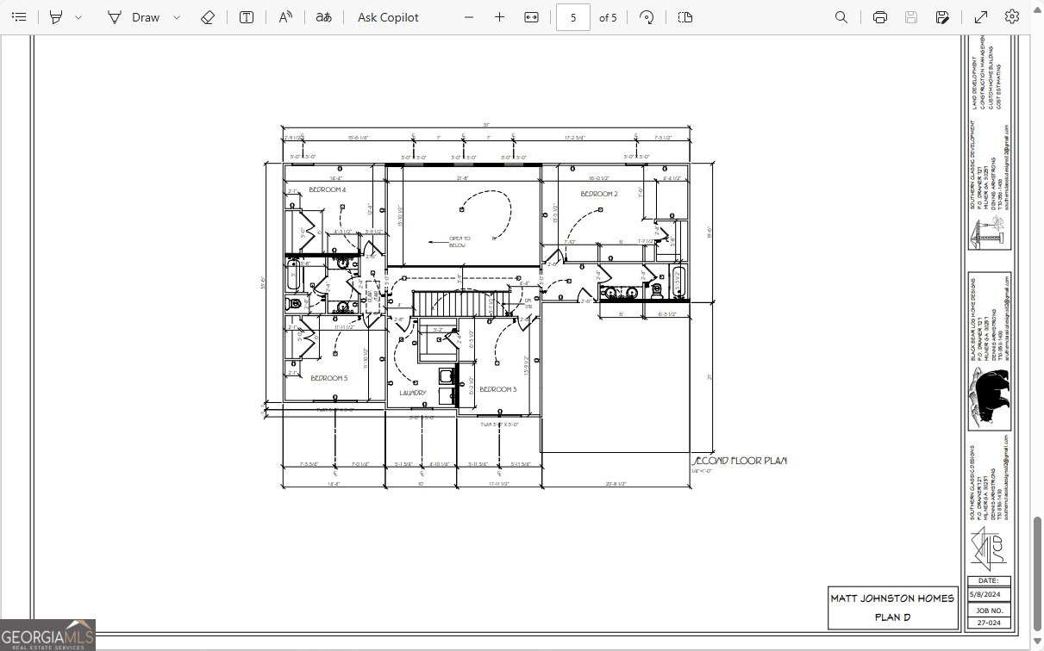Click the Ask Copilot button
Image resolution: width=1044 pixels, height=651 pixels.
pyautogui.click(x=388, y=17)
